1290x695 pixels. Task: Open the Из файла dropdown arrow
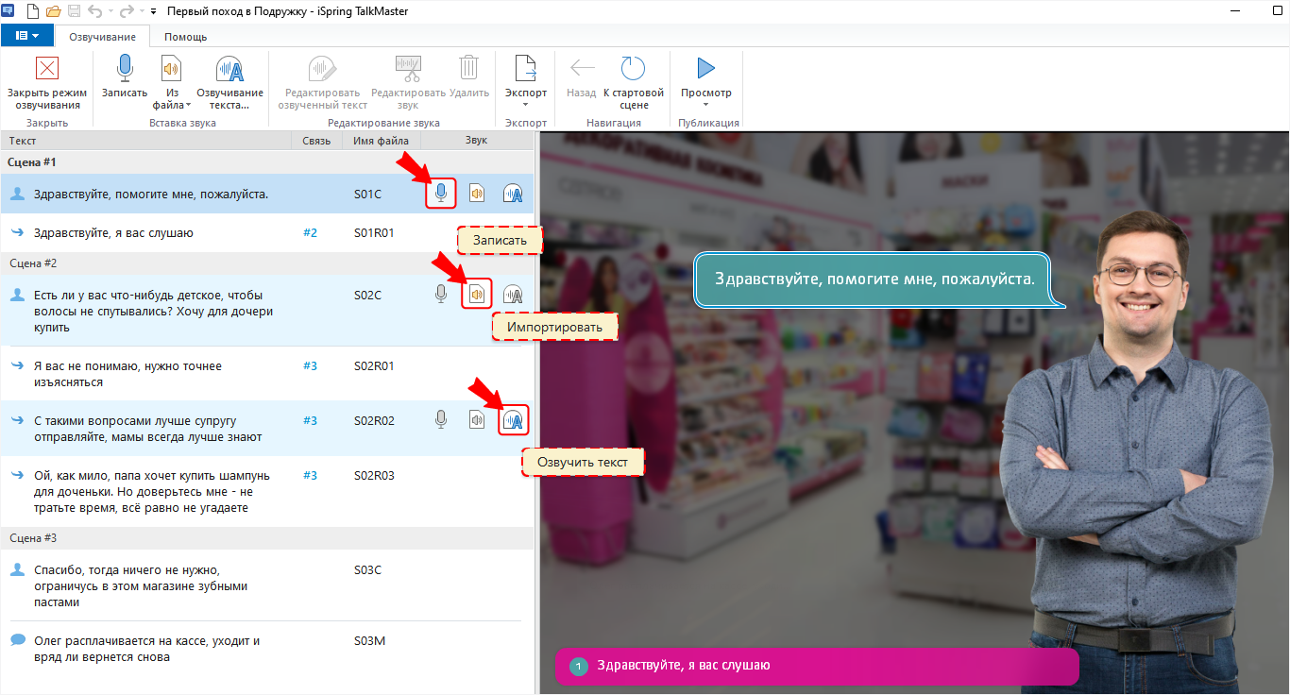point(188,105)
